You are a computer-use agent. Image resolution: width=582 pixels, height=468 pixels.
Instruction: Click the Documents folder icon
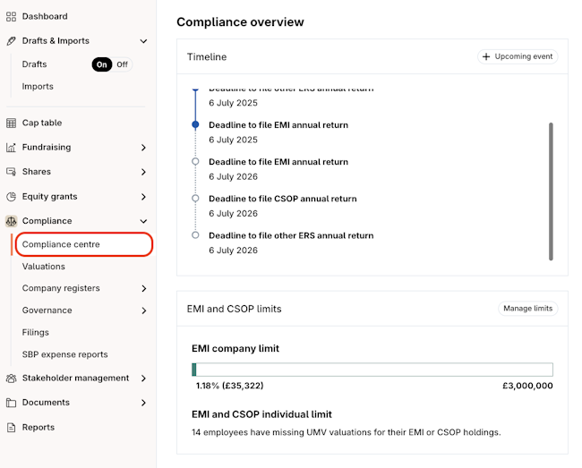(12, 403)
